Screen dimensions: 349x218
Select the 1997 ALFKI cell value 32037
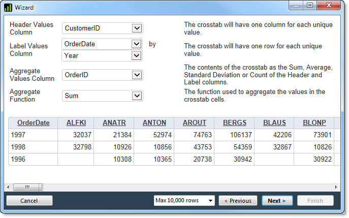[82, 135]
